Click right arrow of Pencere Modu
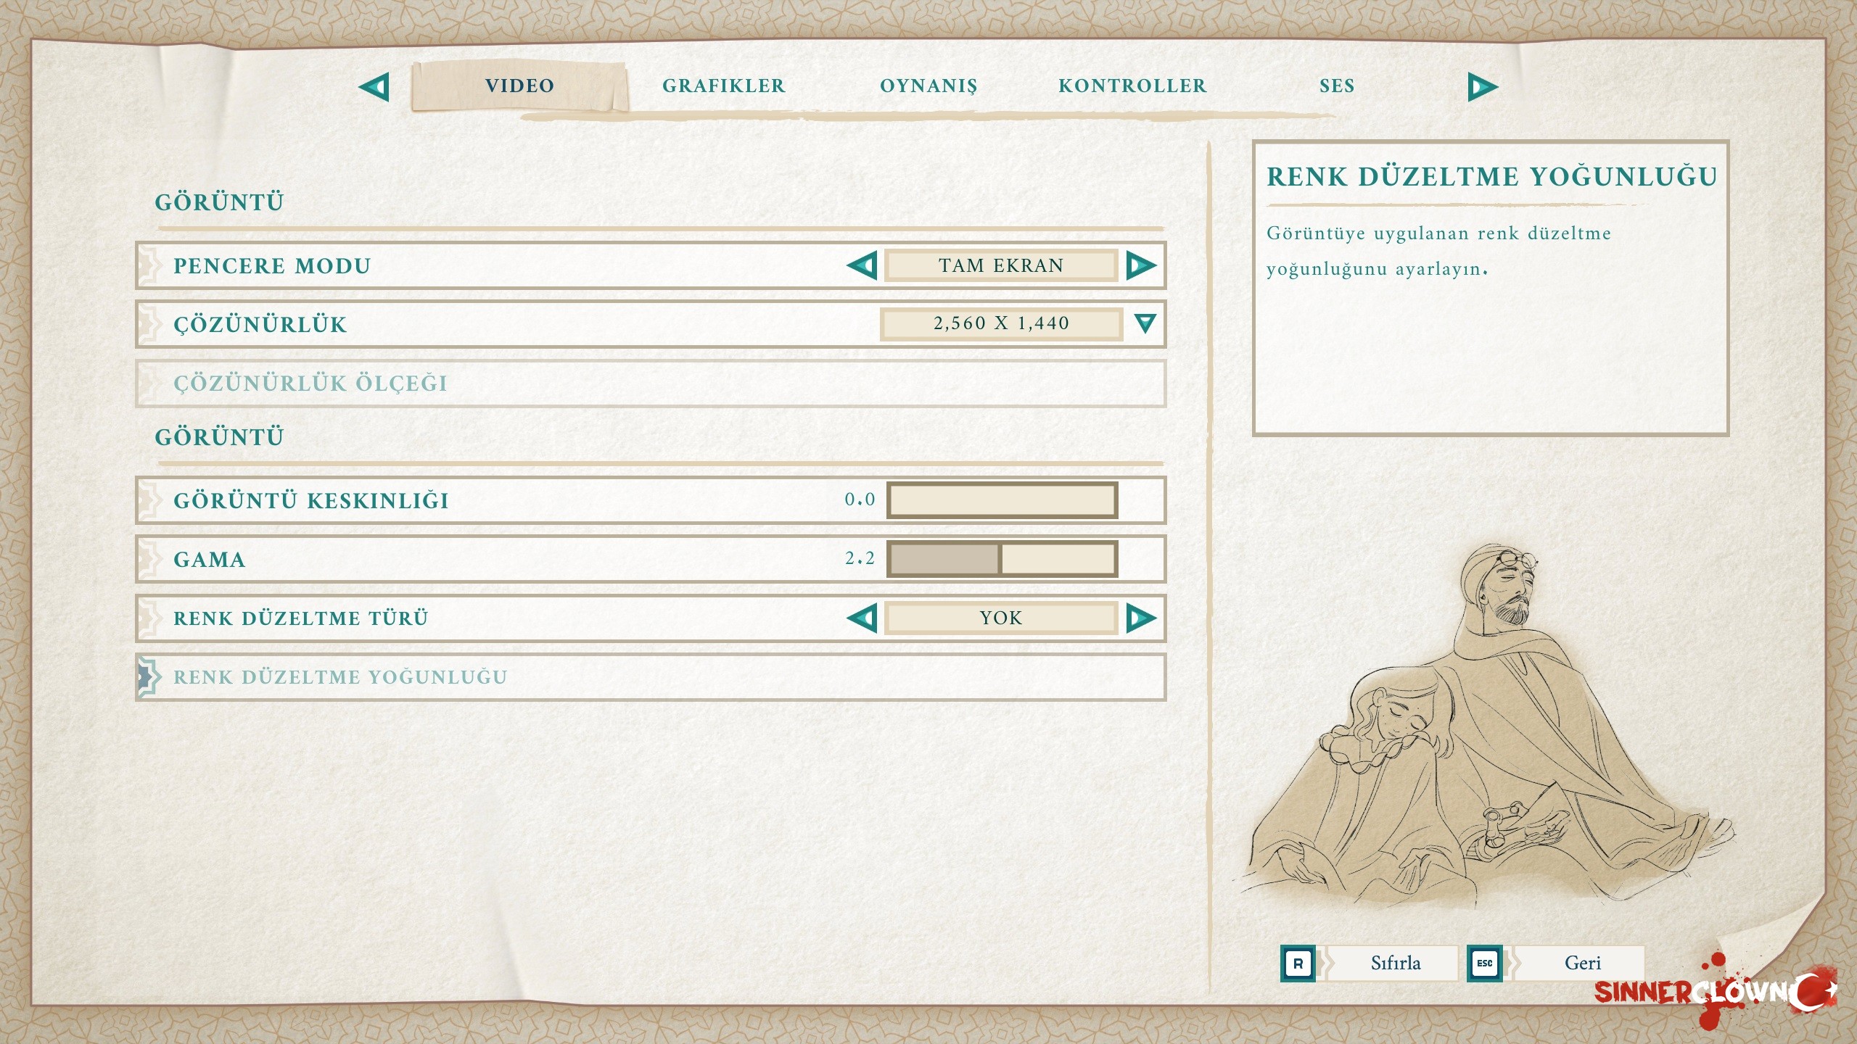This screenshot has height=1044, width=1857. (1141, 265)
